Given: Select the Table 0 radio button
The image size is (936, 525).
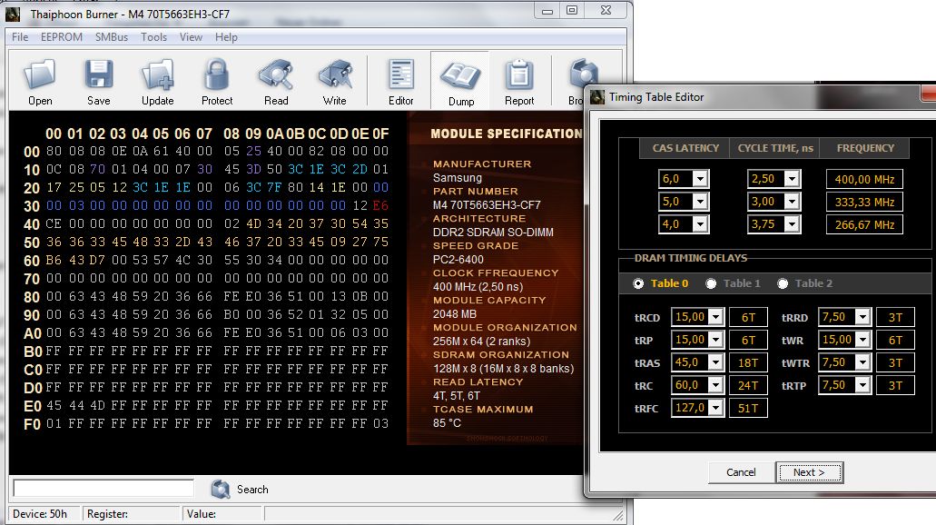Looking at the screenshot, I should [x=638, y=283].
